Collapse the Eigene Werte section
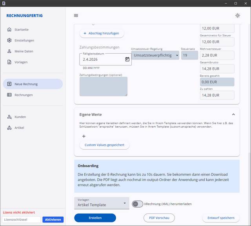This screenshot has width=251, height=226. 233,114
